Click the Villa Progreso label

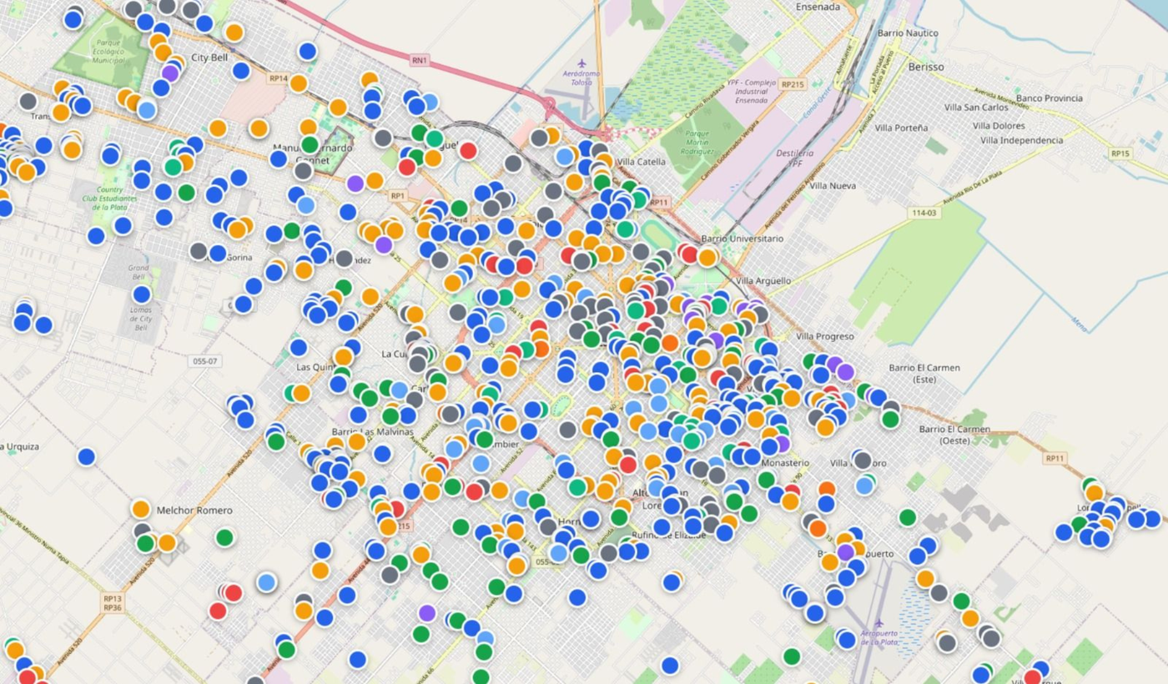pos(825,336)
